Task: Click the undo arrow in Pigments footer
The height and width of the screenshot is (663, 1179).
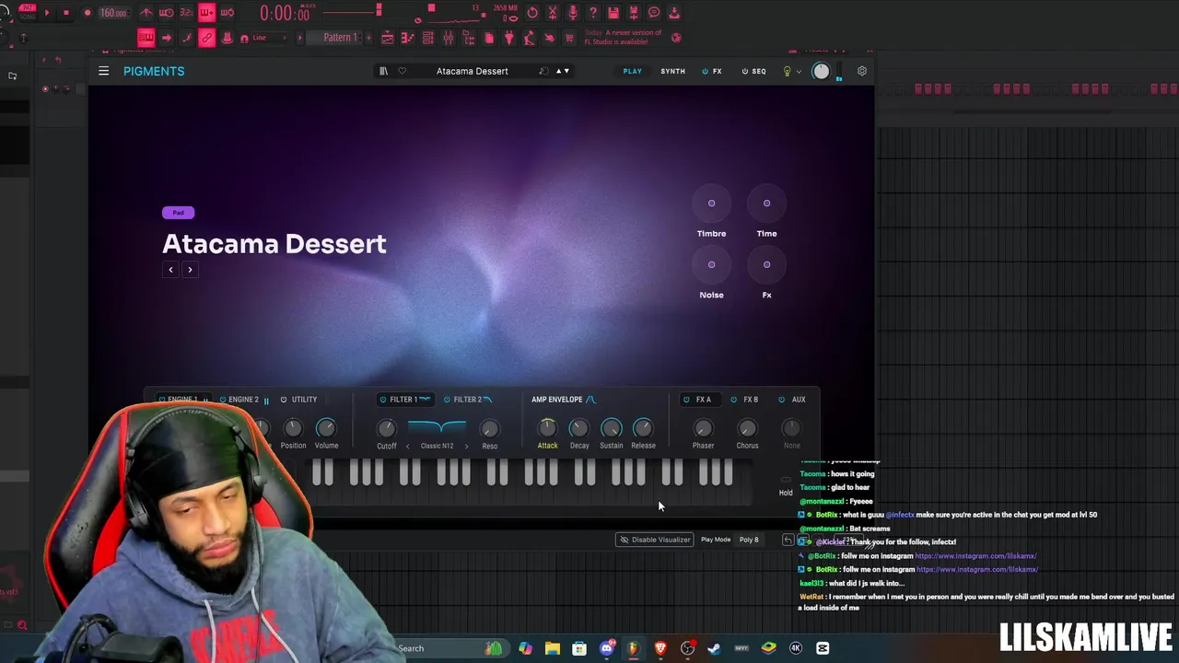Action: coord(788,540)
